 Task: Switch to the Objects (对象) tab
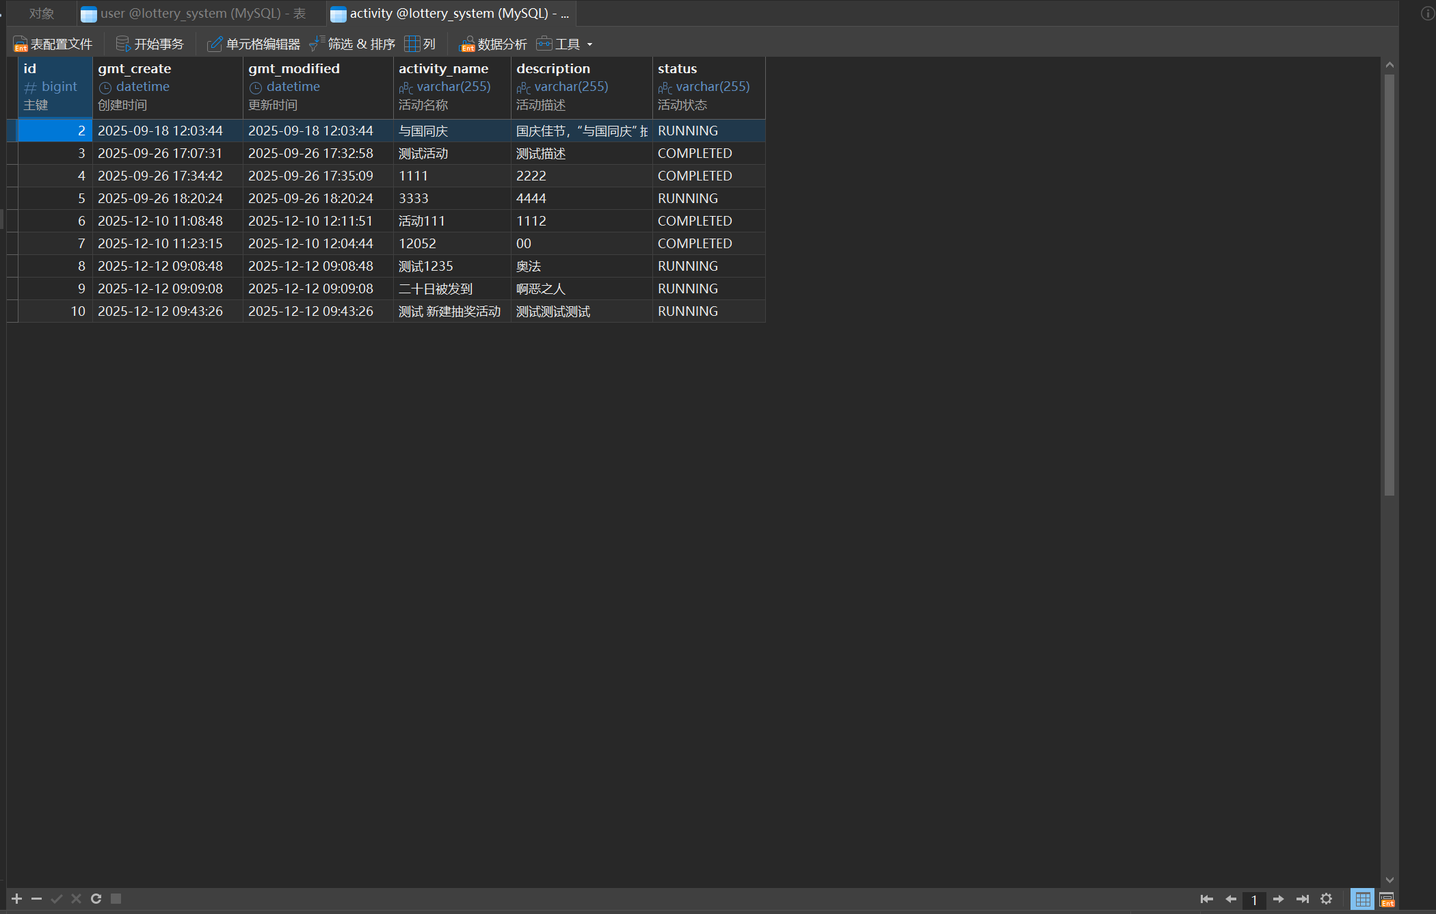tap(42, 14)
